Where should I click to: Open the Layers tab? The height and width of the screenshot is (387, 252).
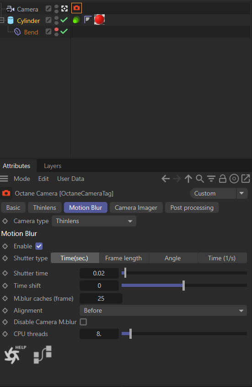coord(53,166)
